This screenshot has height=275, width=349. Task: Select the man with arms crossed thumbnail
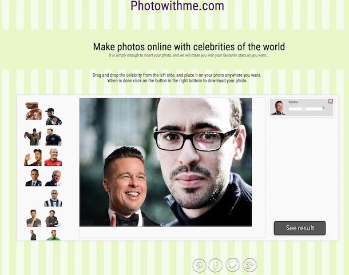[53, 218]
